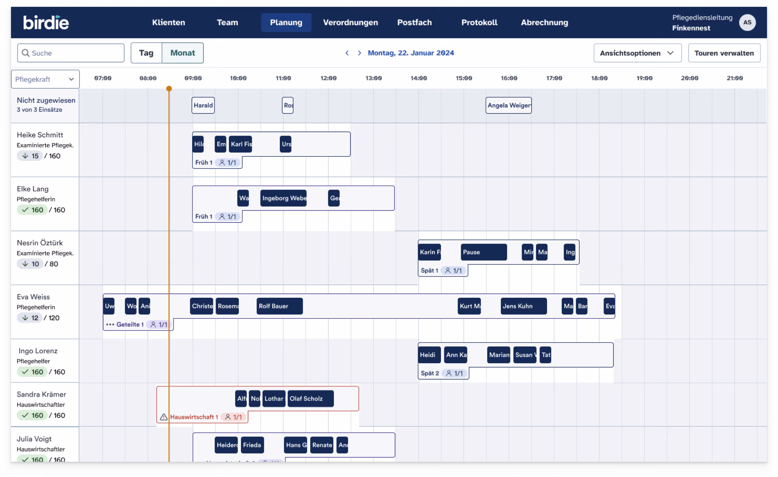Open the Pflegekraft dropdown
Image resolution: width=778 pixels, height=477 pixels.
tap(45, 79)
